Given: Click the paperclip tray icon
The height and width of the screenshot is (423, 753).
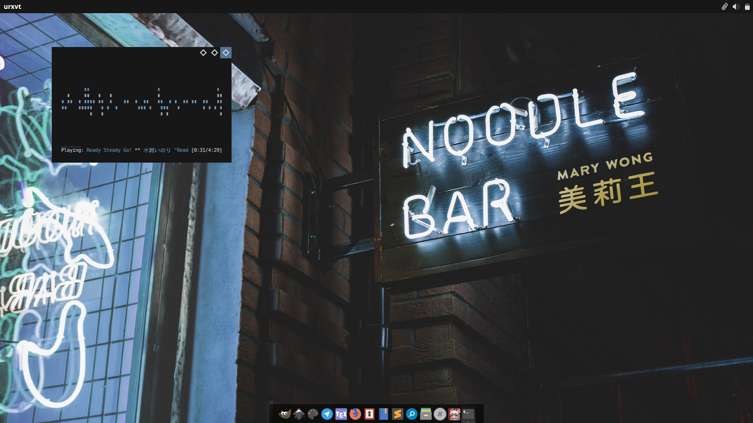Looking at the screenshot, I should click(725, 7).
